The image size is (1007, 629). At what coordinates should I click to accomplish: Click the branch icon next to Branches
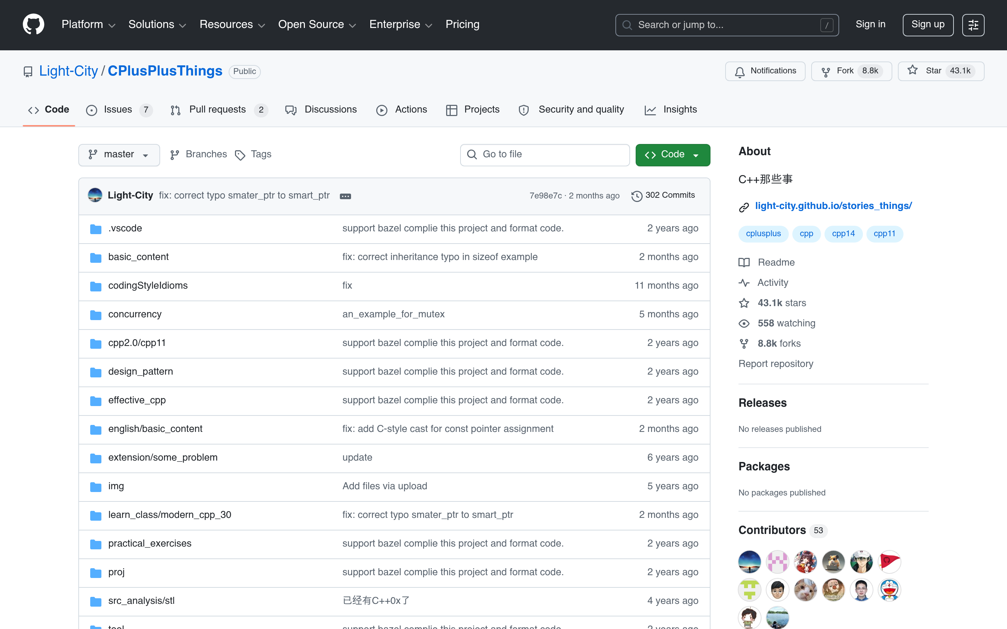174,155
